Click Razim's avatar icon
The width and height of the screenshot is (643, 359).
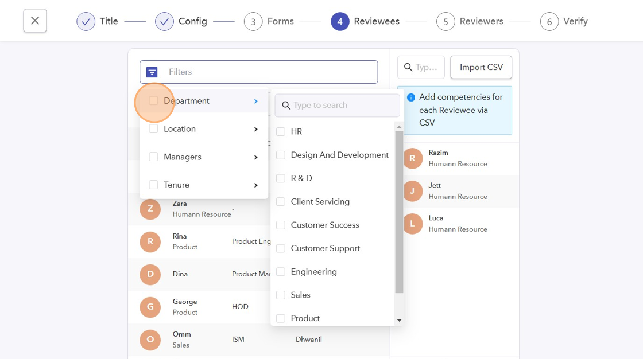412,158
